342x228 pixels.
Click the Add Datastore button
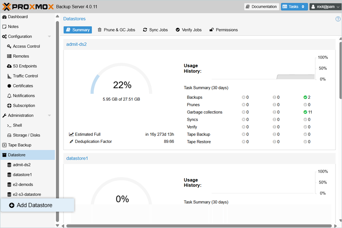pyautogui.click(x=34, y=205)
